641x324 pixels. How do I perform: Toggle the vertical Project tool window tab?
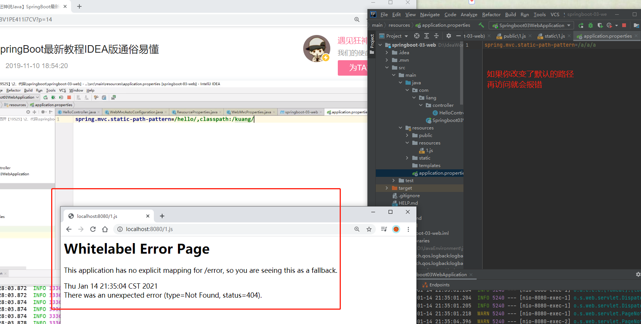click(372, 44)
